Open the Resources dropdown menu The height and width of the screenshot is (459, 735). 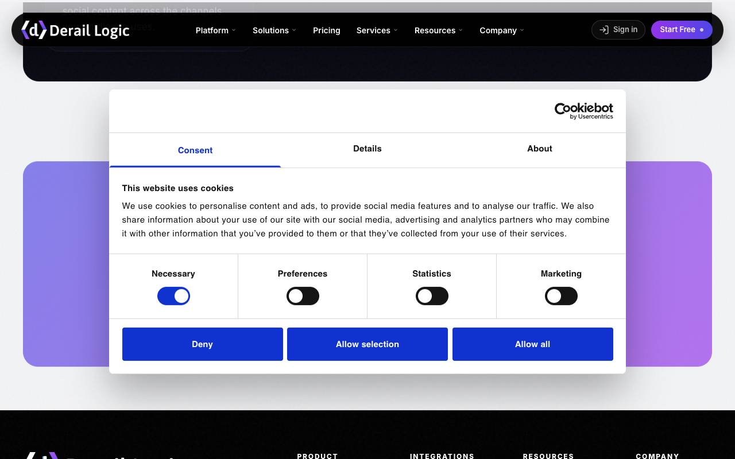pos(439,30)
